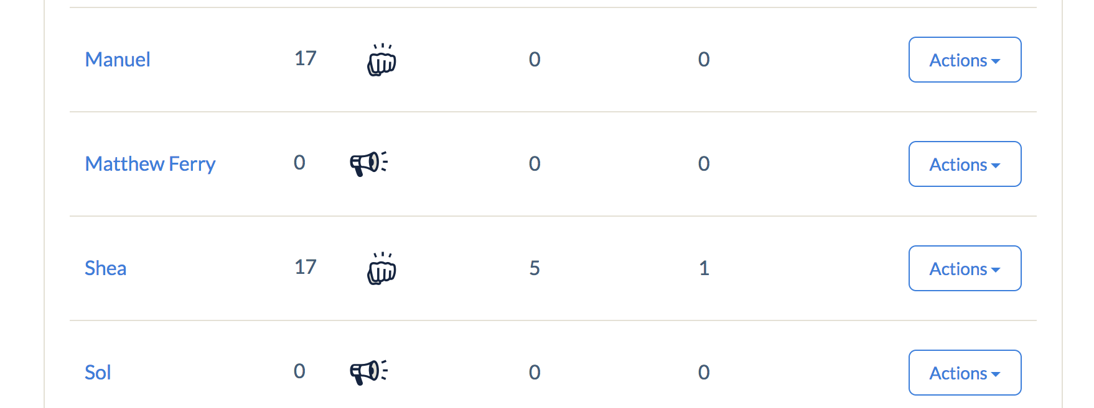The image size is (1094, 408).
Task: Open the Sol name link
Action: point(98,373)
